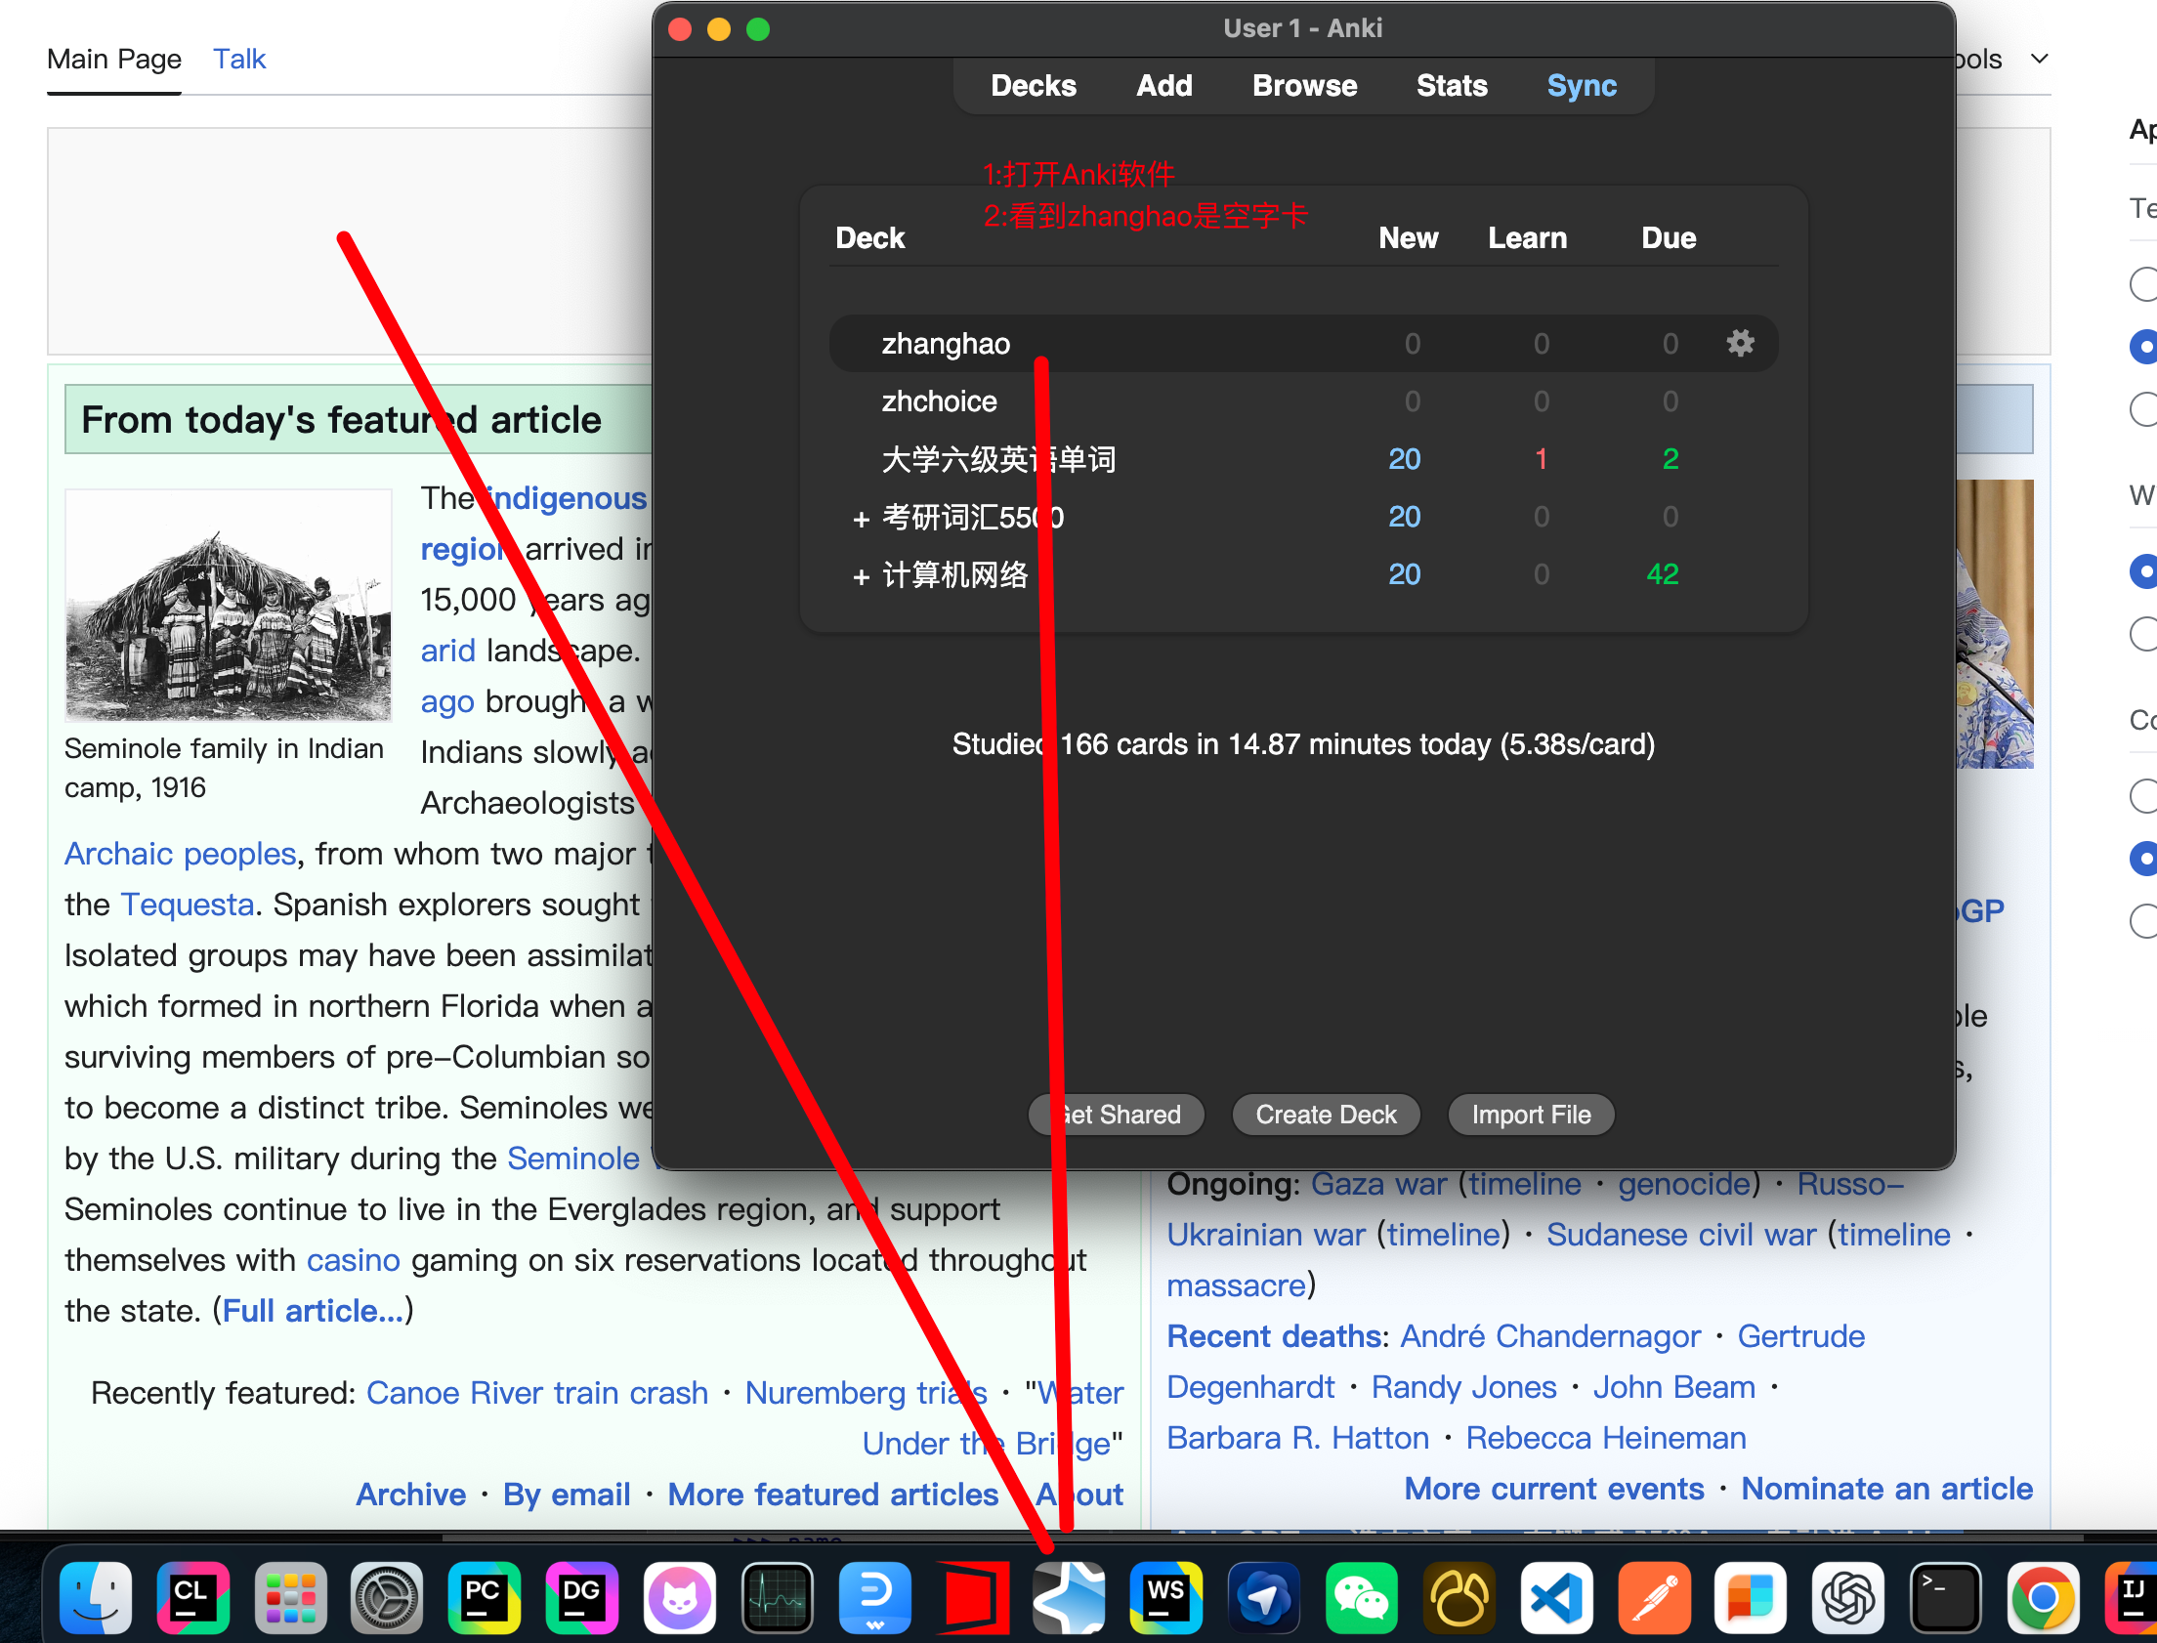Launch WebStorm from the Dock
This screenshot has height=1643, width=2157.
(1165, 1598)
